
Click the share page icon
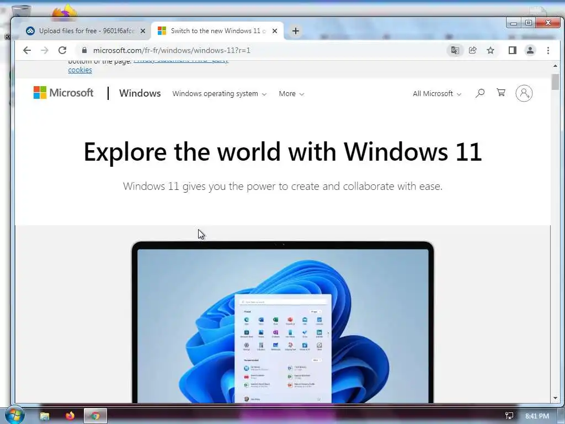(473, 50)
